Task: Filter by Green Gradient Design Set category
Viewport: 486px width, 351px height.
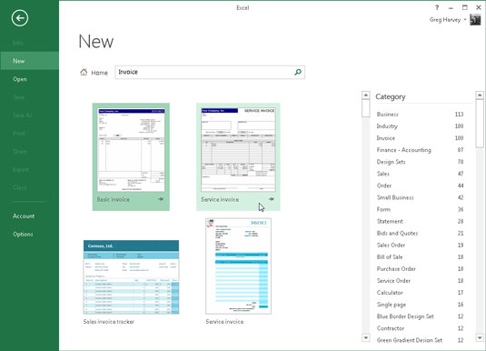Action: 420,340
